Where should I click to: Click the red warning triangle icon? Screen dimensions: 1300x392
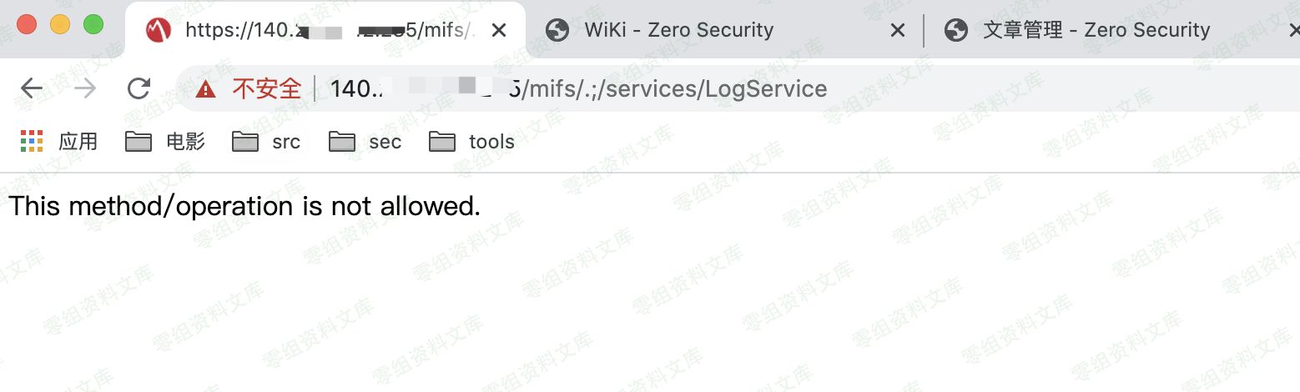(205, 89)
